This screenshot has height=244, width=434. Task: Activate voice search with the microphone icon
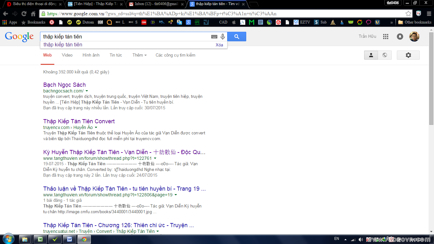tap(222, 37)
